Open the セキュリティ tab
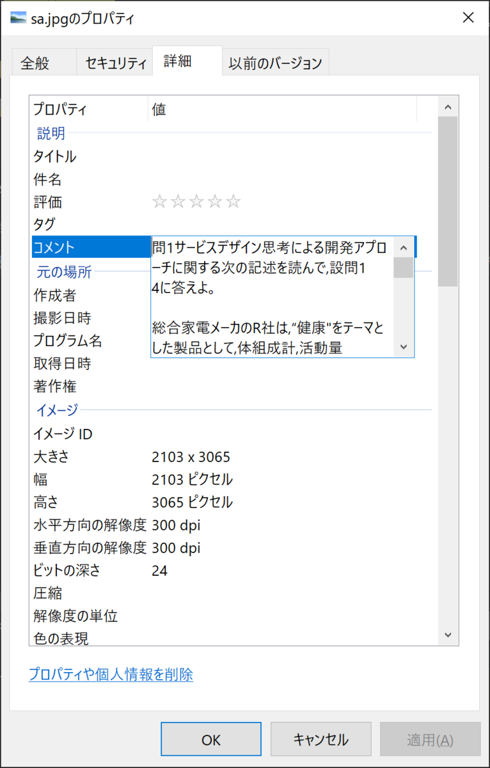The width and height of the screenshot is (490, 768). coord(115,63)
